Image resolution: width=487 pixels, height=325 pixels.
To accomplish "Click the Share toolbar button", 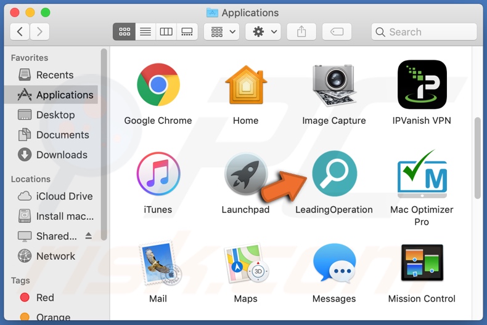I will coord(301,31).
